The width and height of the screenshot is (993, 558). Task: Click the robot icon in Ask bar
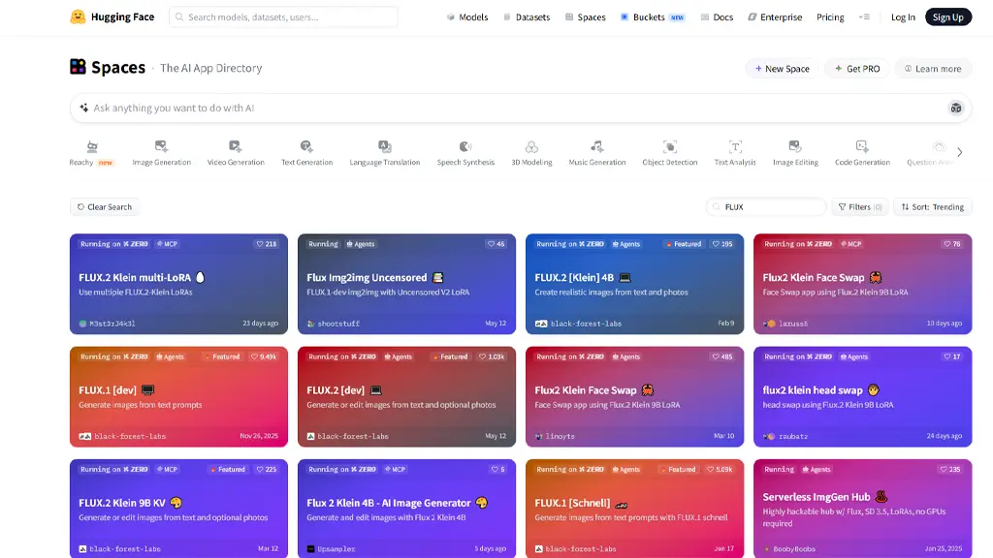coord(955,108)
